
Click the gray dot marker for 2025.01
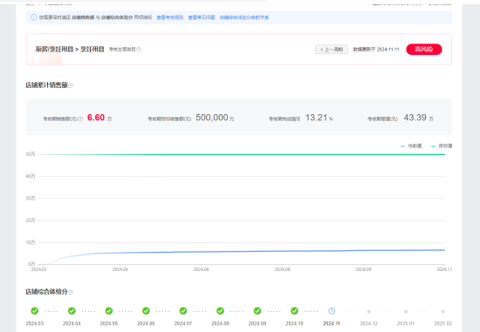click(406, 311)
